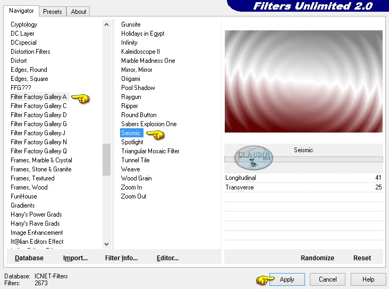
Task: Click Randomize settings
Action: 317,258
